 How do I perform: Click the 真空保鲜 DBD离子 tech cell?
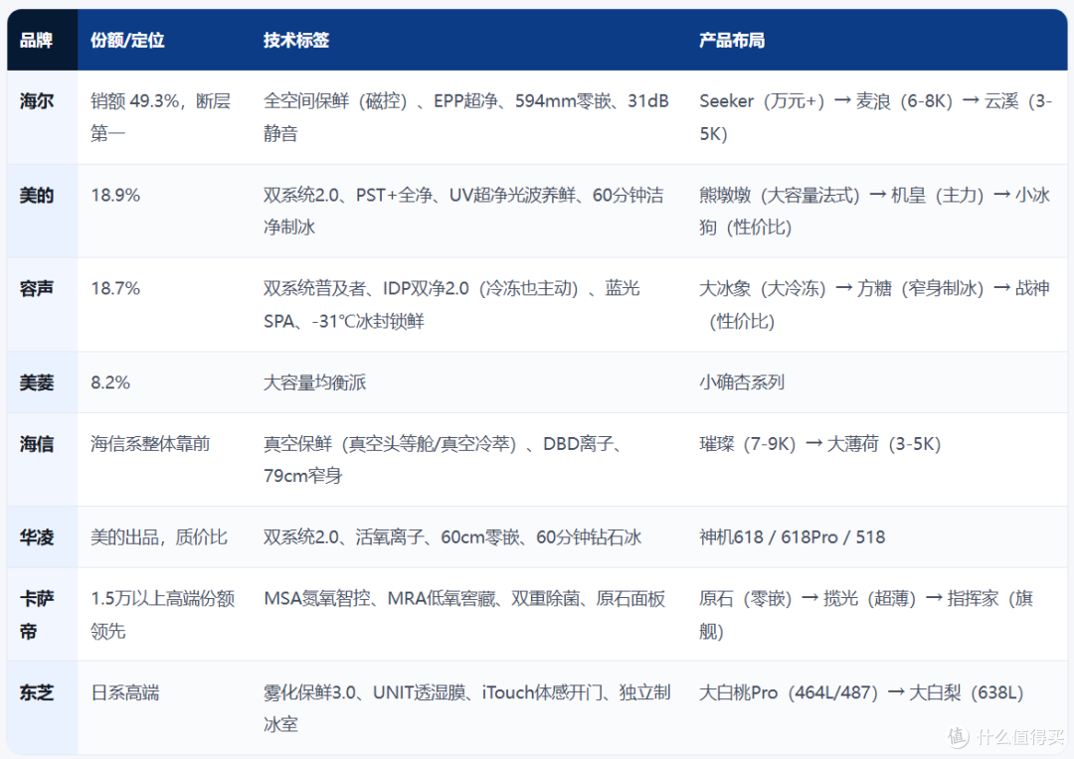pyautogui.click(x=467, y=459)
